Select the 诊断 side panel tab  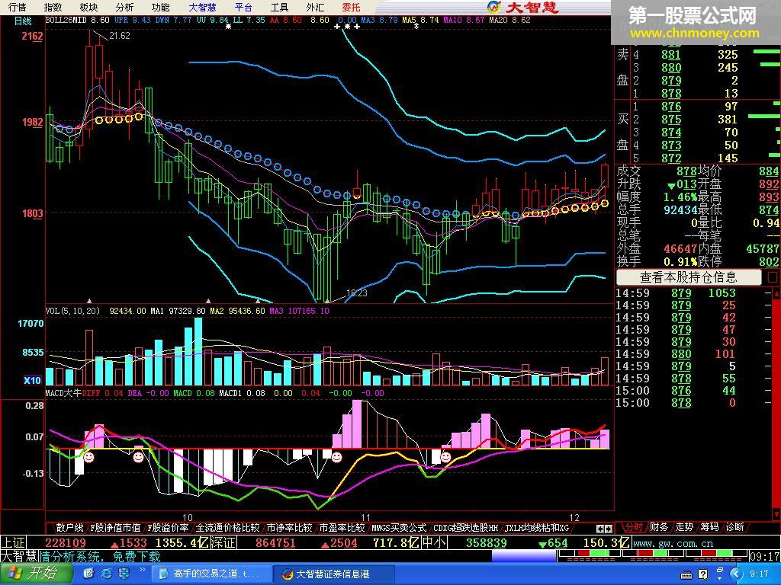(735, 527)
